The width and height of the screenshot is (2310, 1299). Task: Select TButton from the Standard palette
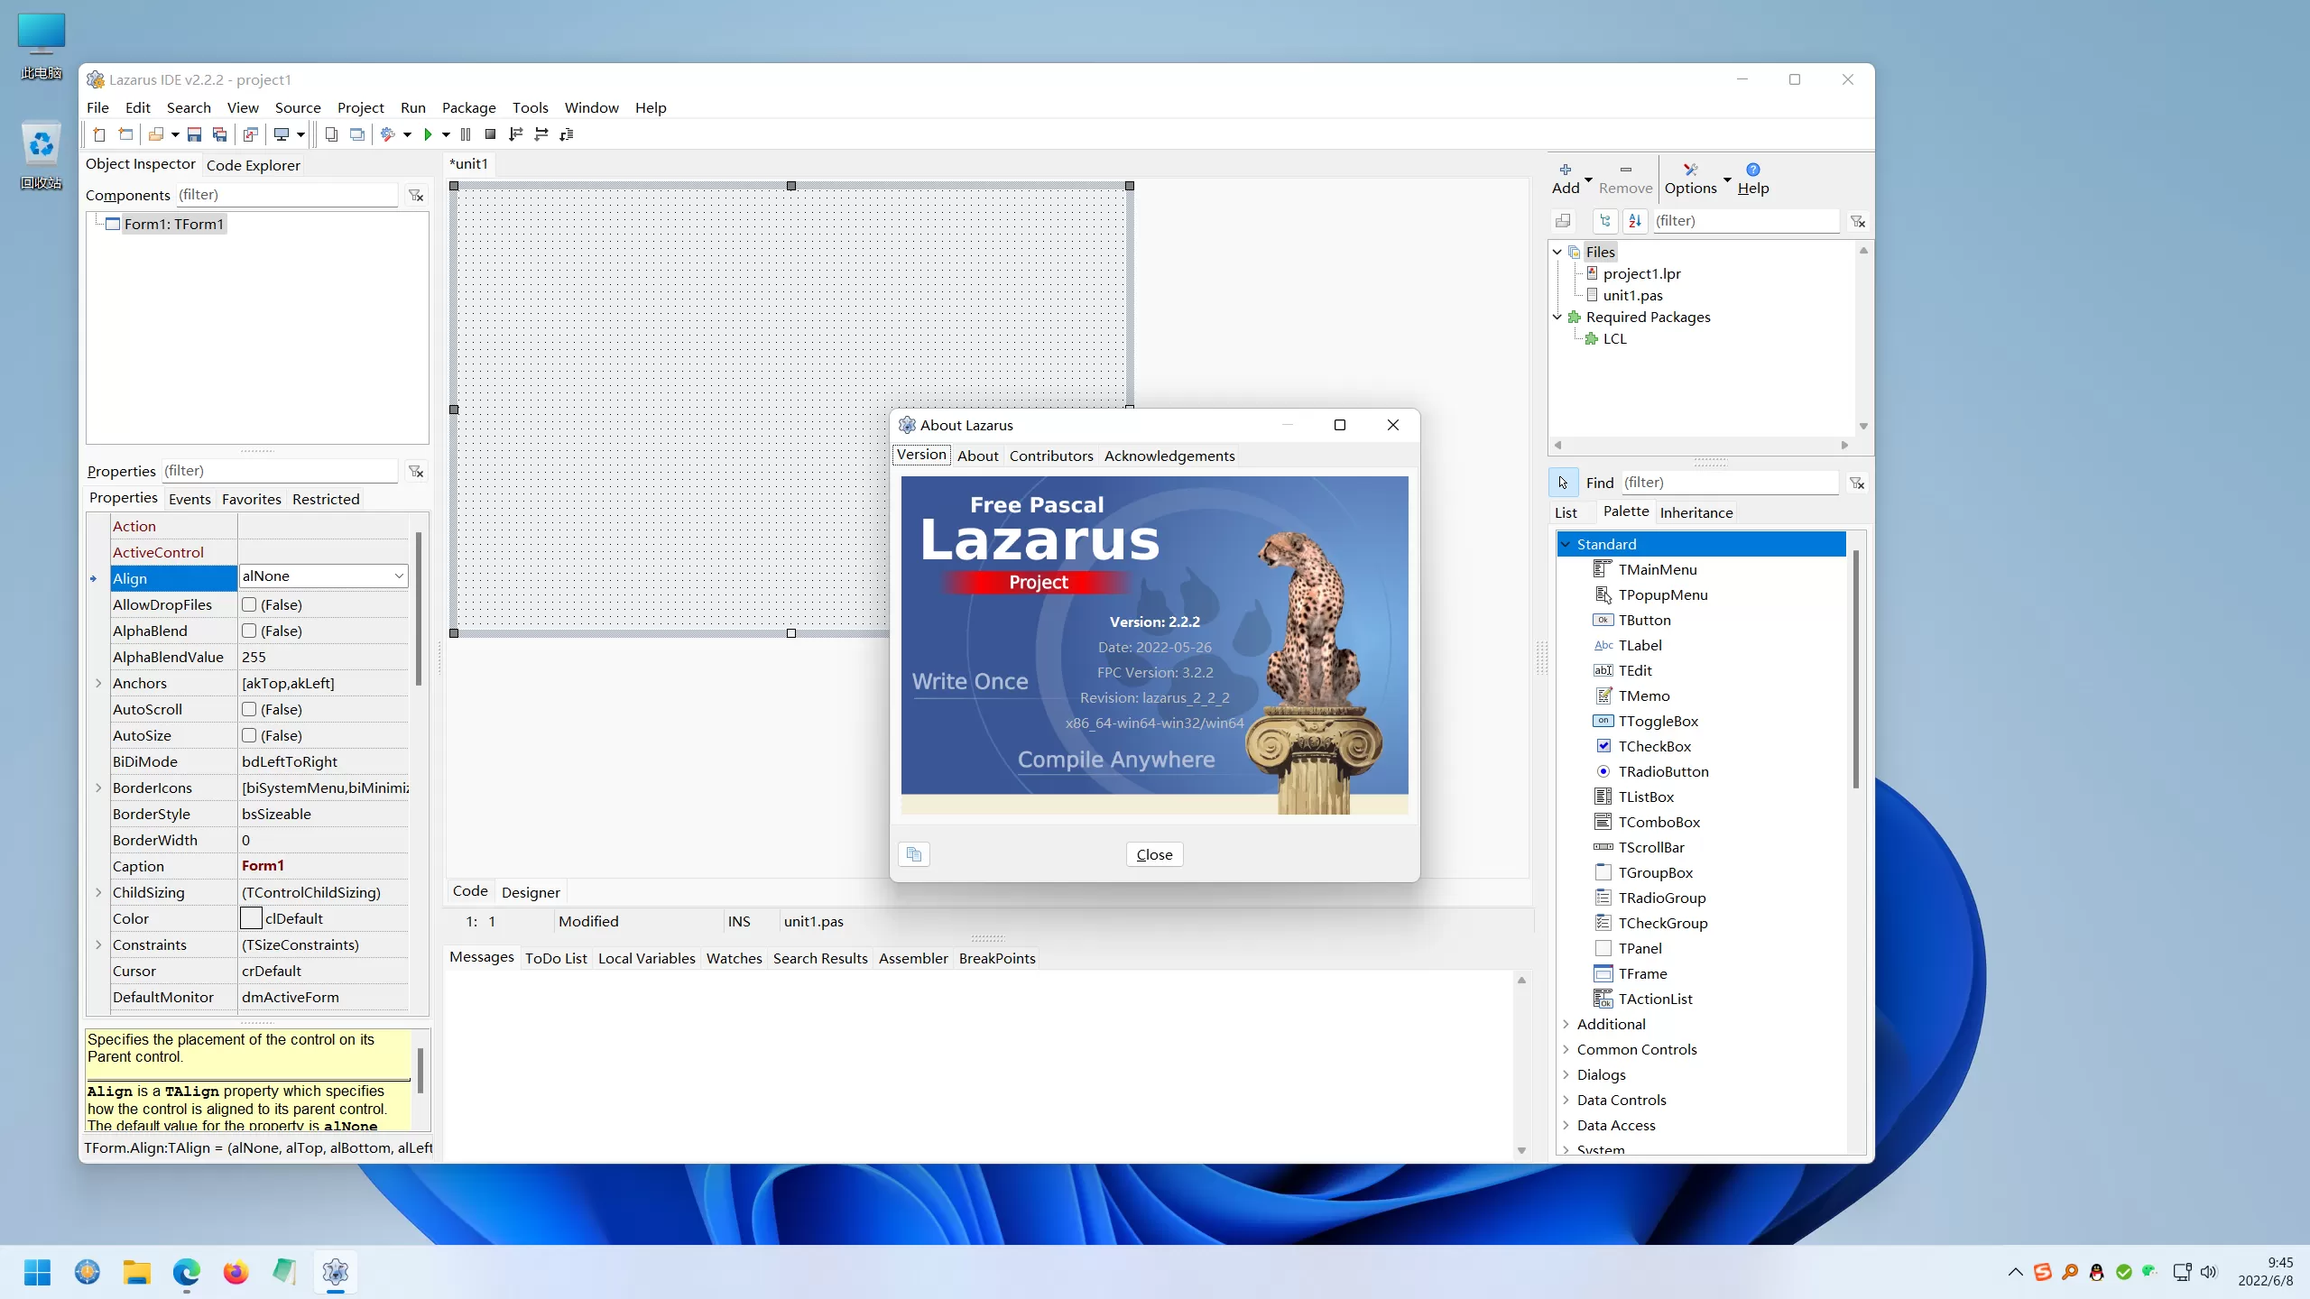(1644, 620)
